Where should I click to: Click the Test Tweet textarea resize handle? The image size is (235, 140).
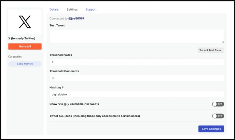coord(223,42)
